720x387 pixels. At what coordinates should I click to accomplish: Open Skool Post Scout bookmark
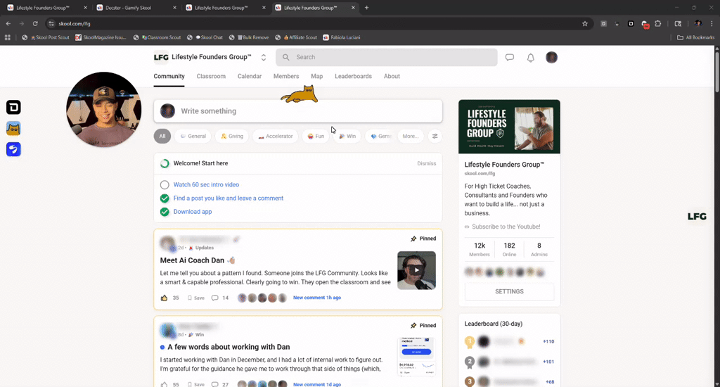click(x=46, y=37)
